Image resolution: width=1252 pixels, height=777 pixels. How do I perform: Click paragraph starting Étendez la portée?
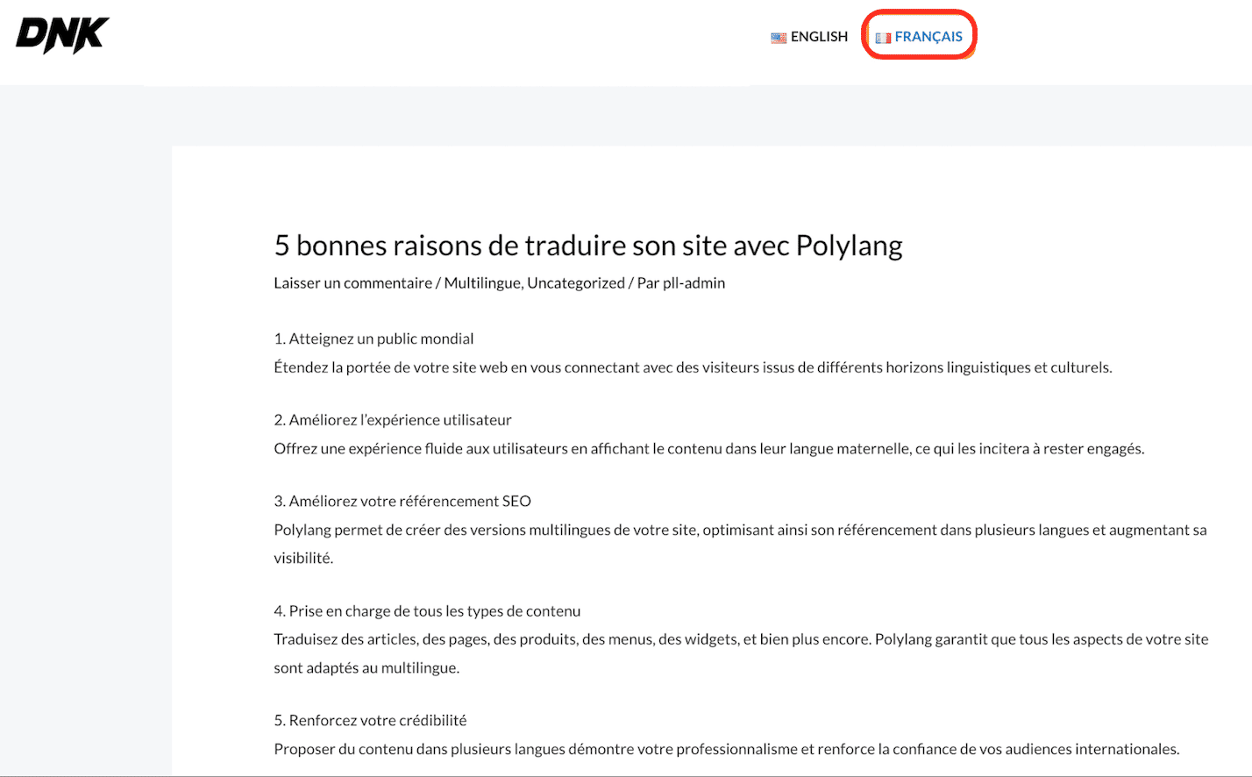coord(693,367)
